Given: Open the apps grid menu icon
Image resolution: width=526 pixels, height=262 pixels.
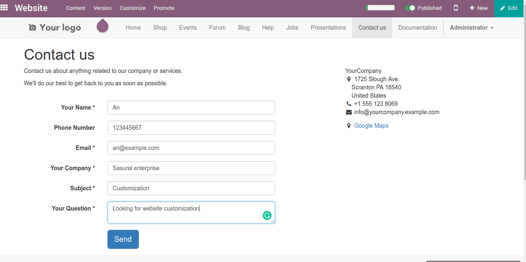Looking at the screenshot, I should pos(4,8).
